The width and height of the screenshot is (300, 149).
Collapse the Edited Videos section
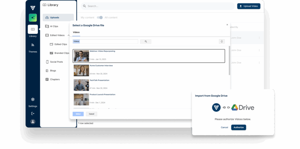(x=69, y=35)
